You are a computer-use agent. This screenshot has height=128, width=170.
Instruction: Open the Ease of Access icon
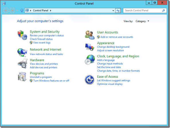89,80
